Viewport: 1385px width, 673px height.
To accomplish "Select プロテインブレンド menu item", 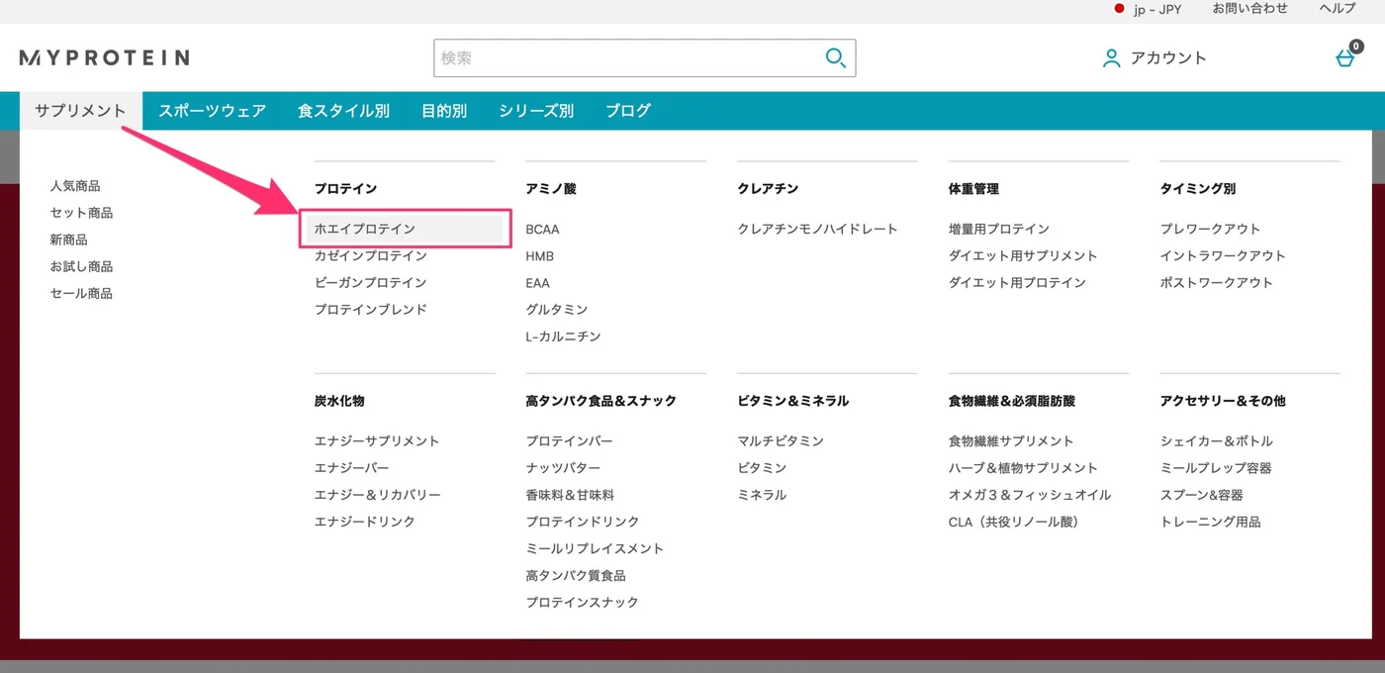I will tap(371, 309).
